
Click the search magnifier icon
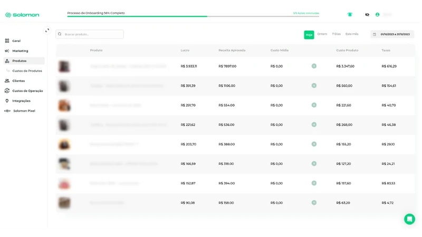coord(60,34)
